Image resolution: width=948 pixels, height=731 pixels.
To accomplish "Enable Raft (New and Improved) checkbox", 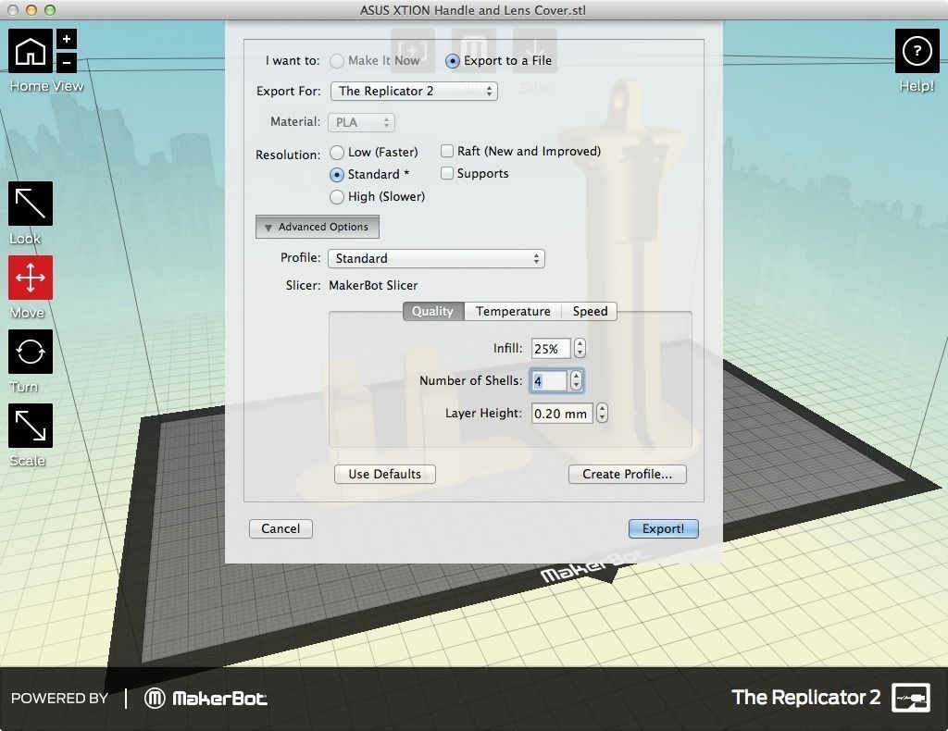I will pos(447,151).
